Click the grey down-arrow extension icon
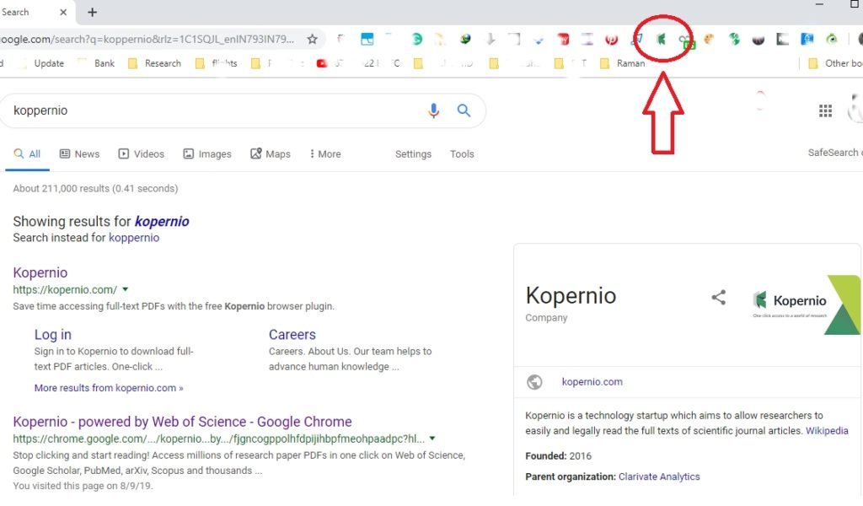The width and height of the screenshot is (863, 506). point(490,39)
